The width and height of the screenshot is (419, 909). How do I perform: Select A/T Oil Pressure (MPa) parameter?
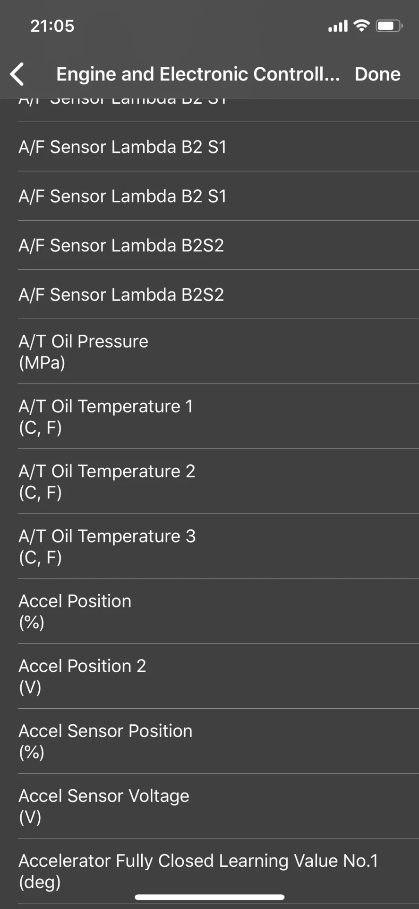(209, 352)
